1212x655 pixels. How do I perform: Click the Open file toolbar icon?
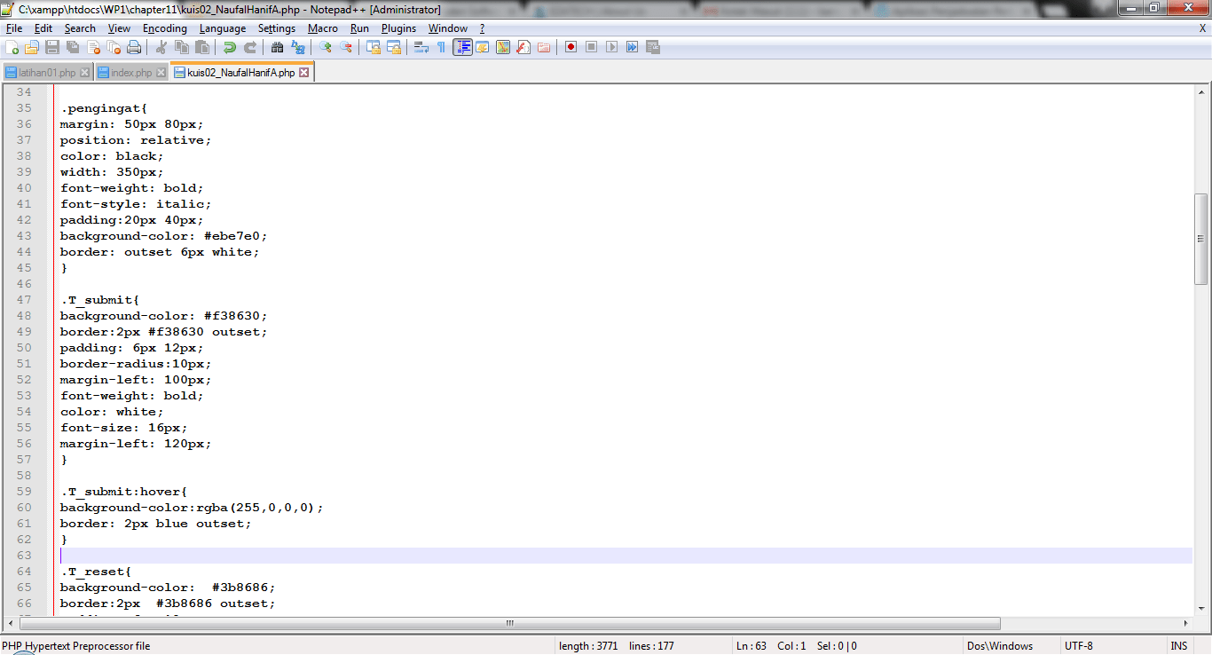pyautogui.click(x=32, y=47)
